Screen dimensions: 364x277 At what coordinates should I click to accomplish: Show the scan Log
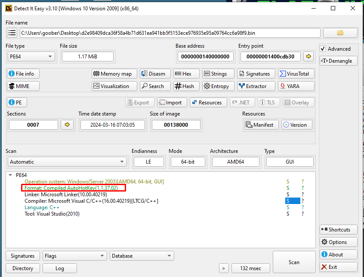pos(60,268)
